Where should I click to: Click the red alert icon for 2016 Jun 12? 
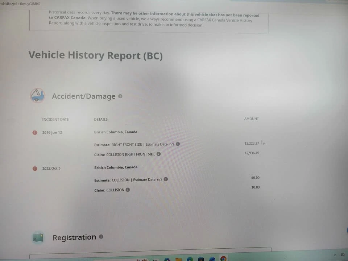(x=35, y=133)
